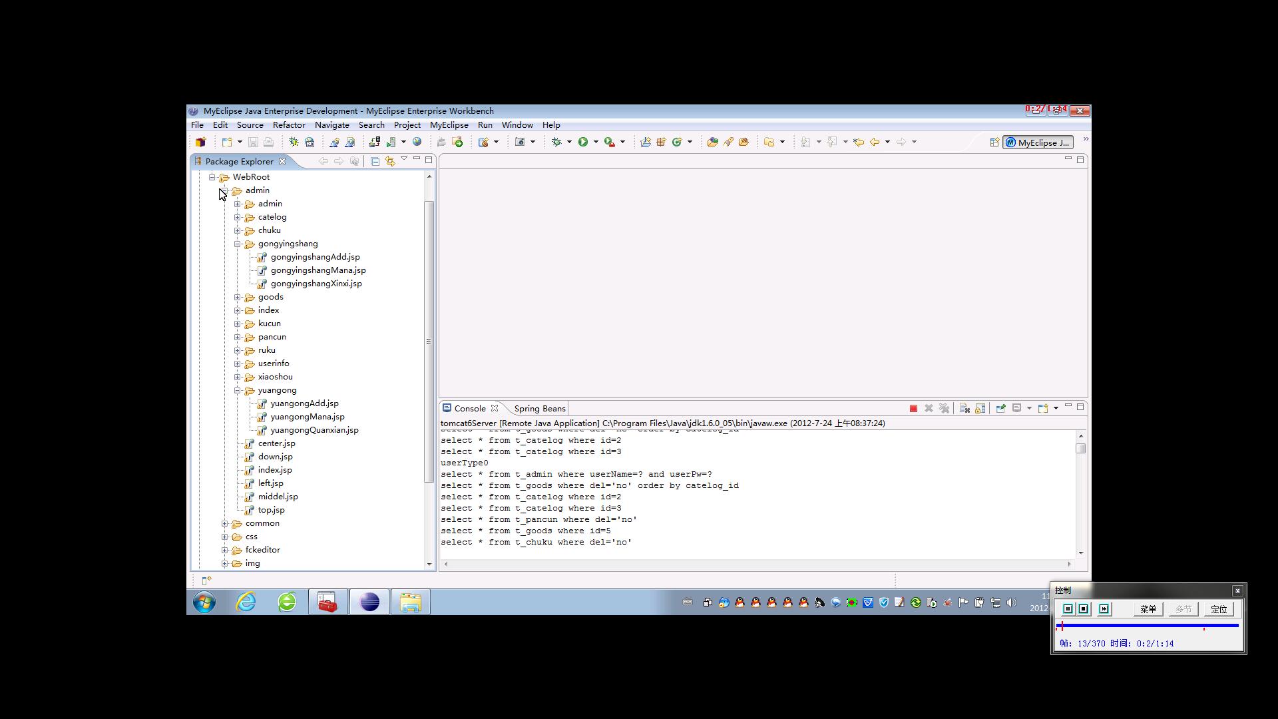Expand the common folder
Screen dimensions: 1278x719
tap(224, 523)
